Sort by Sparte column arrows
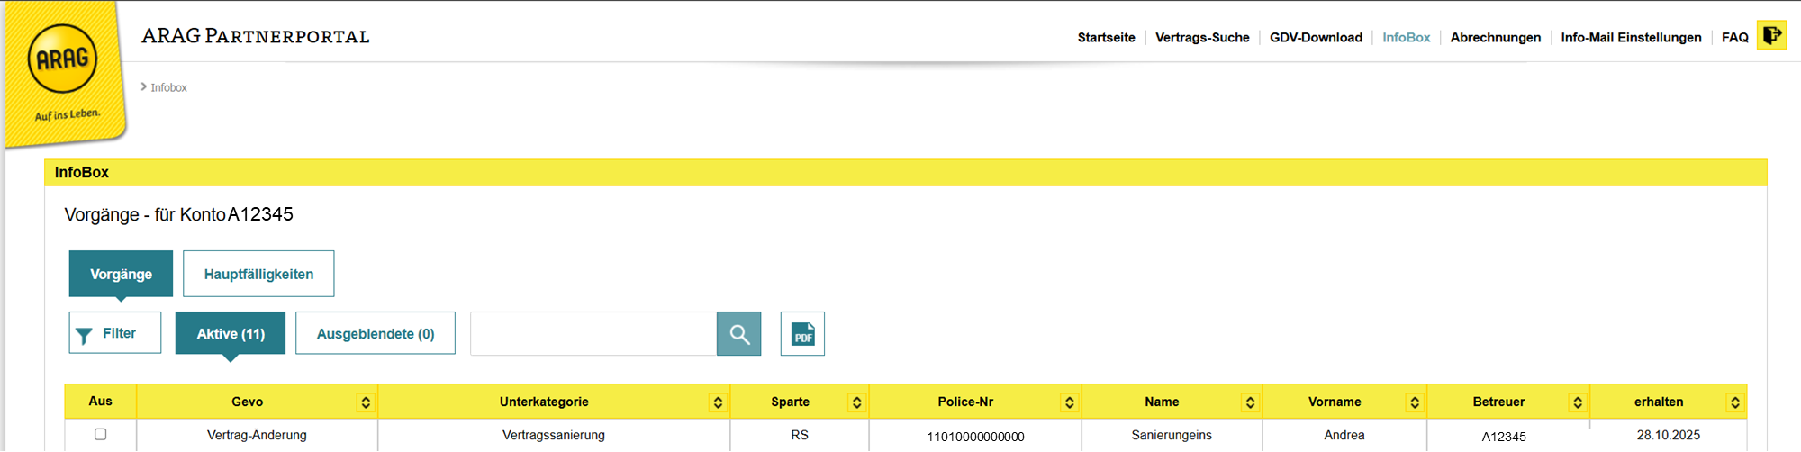Image resolution: width=1801 pixels, height=452 pixels. pos(856,402)
